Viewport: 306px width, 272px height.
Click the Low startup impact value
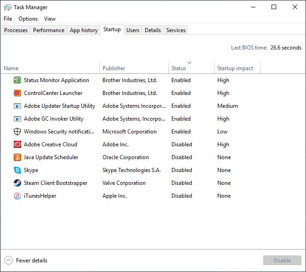(222, 132)
